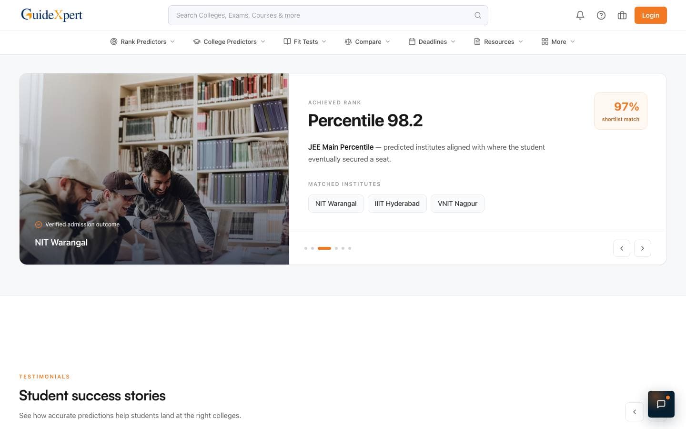Click the students studying photo in the carousel
The image size is (686, 429).
[x=154, y=169]
